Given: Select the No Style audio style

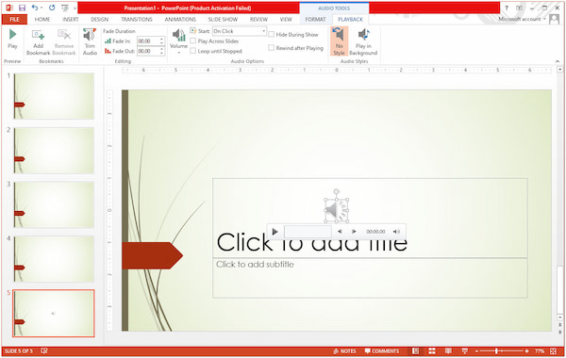Looking at the screenshot, I should (339, 41).
